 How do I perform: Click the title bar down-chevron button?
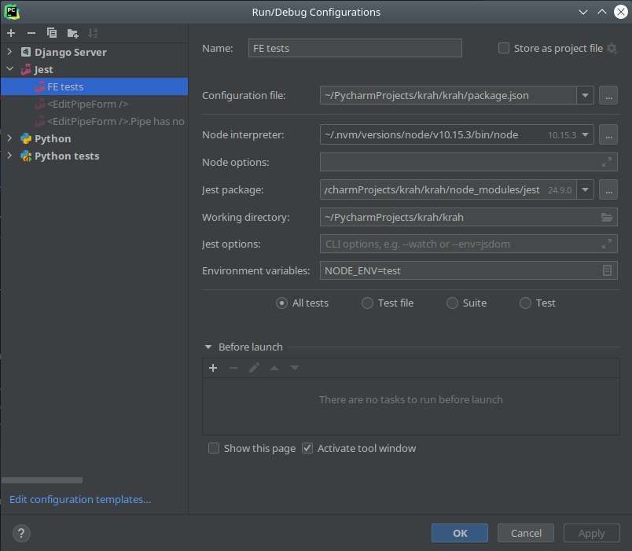[x=582, y=12]
